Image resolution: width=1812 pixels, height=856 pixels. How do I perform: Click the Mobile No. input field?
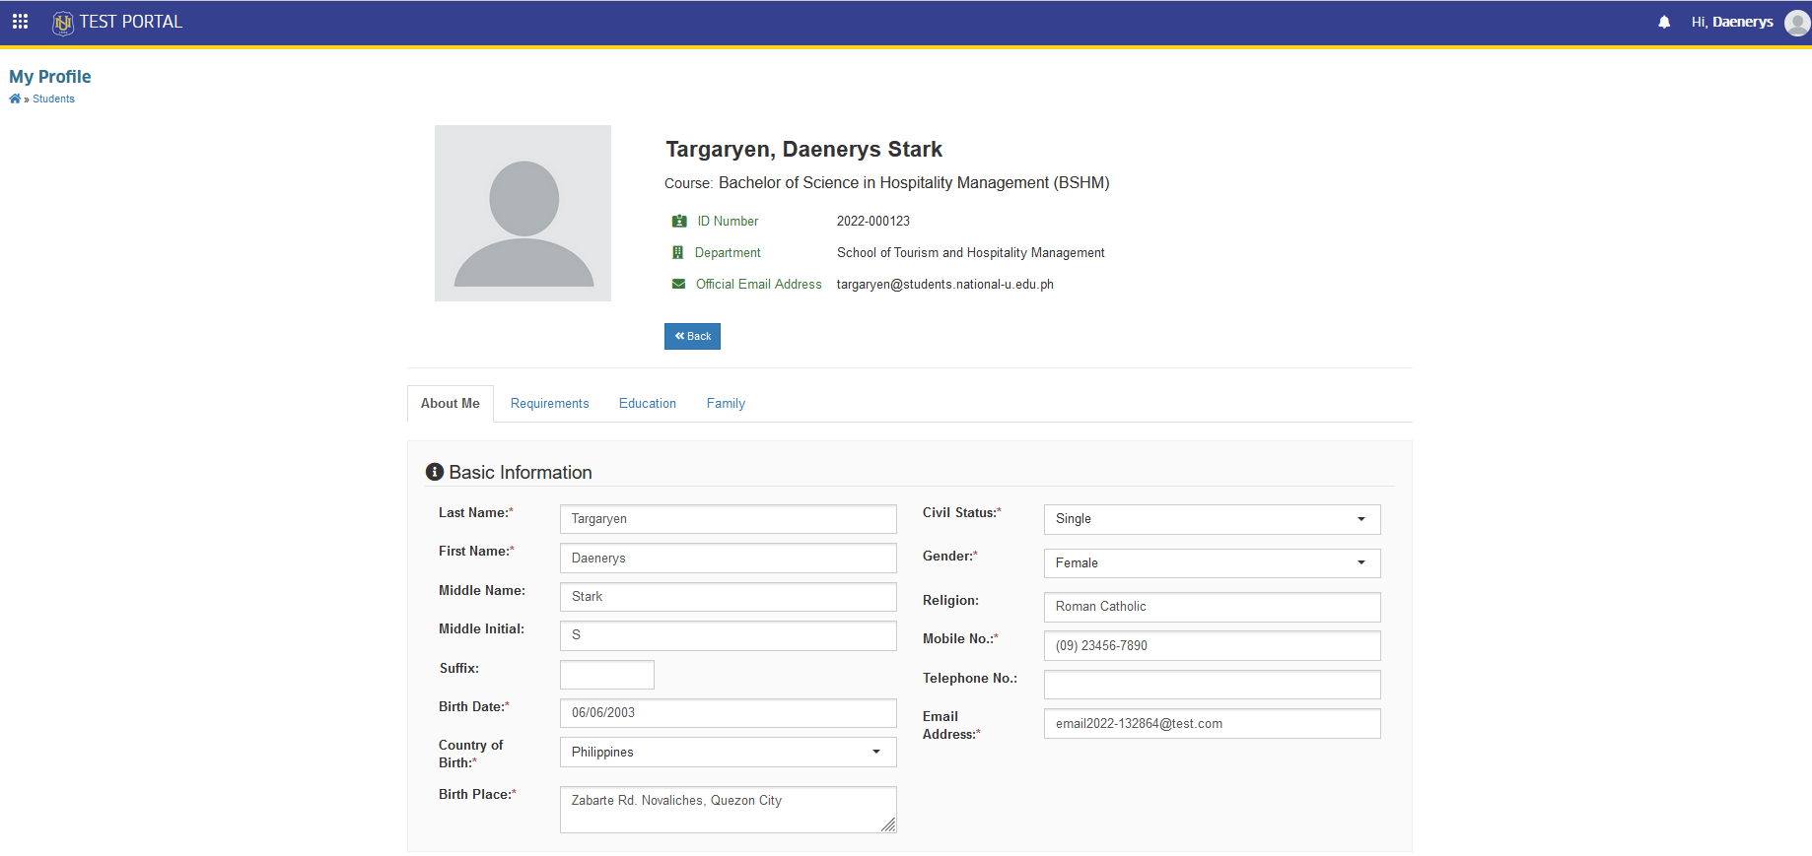tap(1212, 646)
